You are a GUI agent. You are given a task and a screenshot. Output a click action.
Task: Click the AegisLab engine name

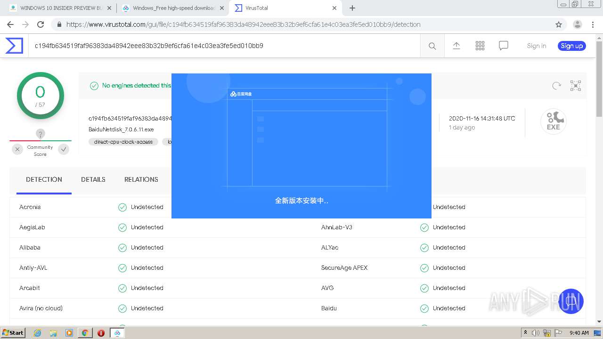[x=32, y=227]
